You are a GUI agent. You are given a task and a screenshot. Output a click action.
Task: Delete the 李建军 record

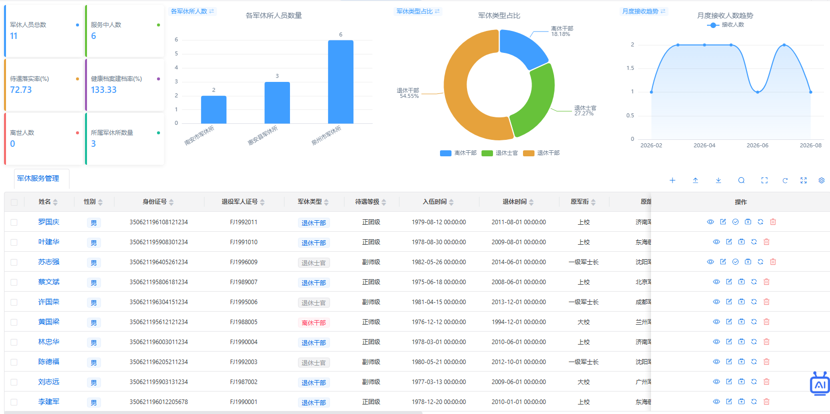tap(766, 402)
